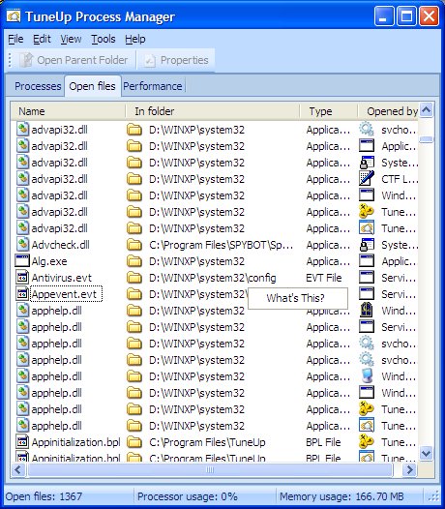Click the D:\WINXP\system32\config folder path

[x=213, y=278]
